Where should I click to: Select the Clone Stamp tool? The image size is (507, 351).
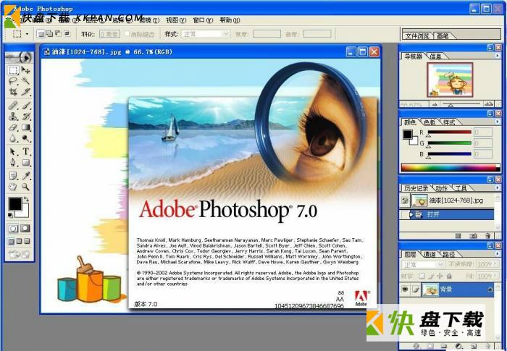(13, 117)
